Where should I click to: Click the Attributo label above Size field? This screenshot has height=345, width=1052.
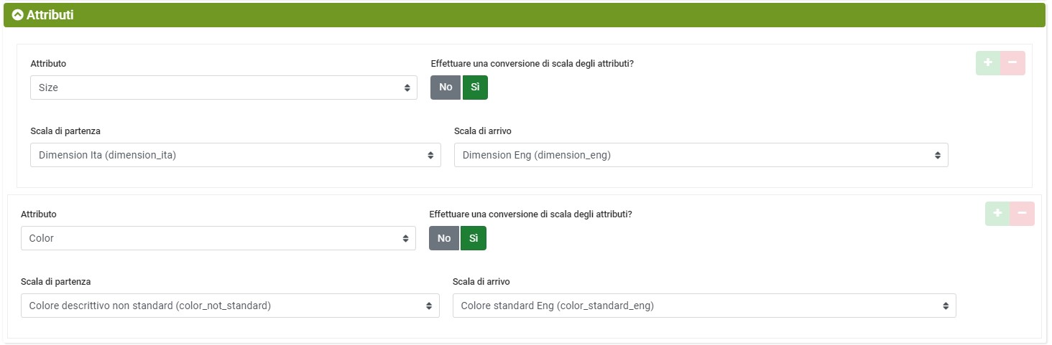48,63
